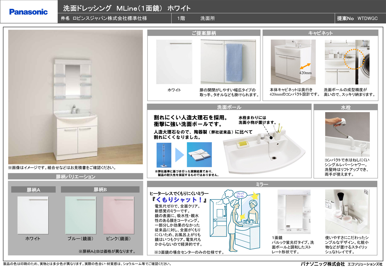Click the 扉柄B label
The width and height of the screenshot is (386, 267).
pyautogui.click(x=100, y=190)
